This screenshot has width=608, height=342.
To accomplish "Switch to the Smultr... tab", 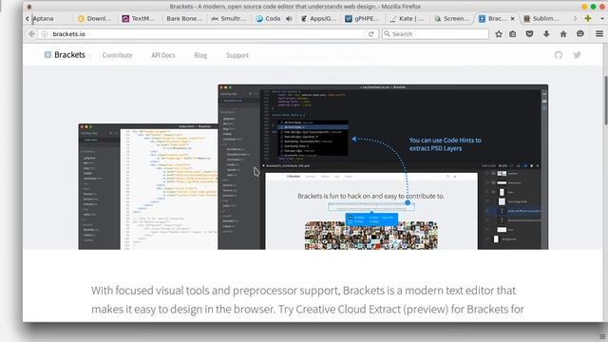I will (x=229, y=19).
